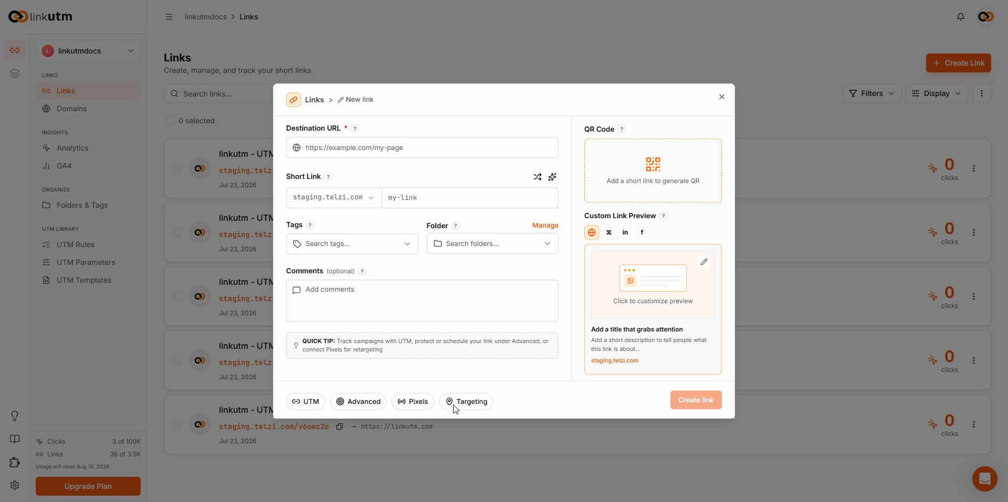1008x502 pixels.
Task: Click the links chain icon in left rail
Action: point(15,50)
